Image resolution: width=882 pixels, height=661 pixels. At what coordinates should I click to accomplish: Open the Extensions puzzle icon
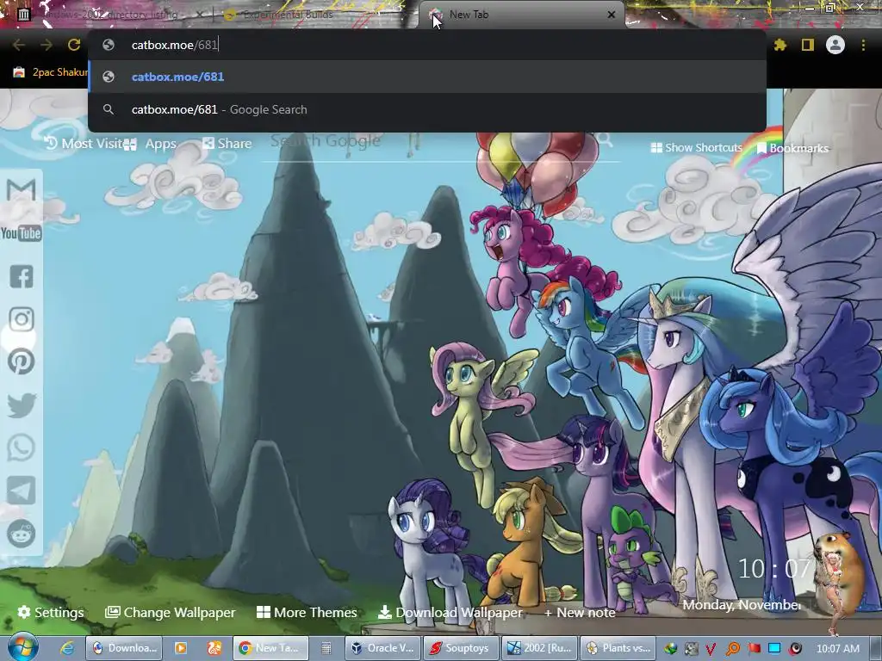click(780, 45)
